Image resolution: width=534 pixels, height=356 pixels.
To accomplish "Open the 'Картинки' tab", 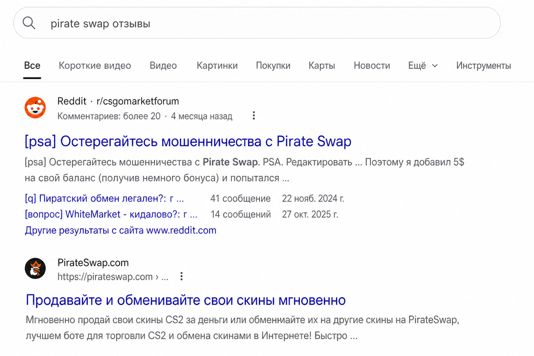I will tap(217, 65).
